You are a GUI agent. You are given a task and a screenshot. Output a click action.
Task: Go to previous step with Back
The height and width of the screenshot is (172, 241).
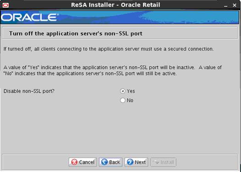111,162
